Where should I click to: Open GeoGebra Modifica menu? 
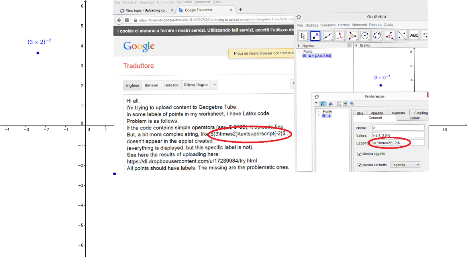(312, 26)
